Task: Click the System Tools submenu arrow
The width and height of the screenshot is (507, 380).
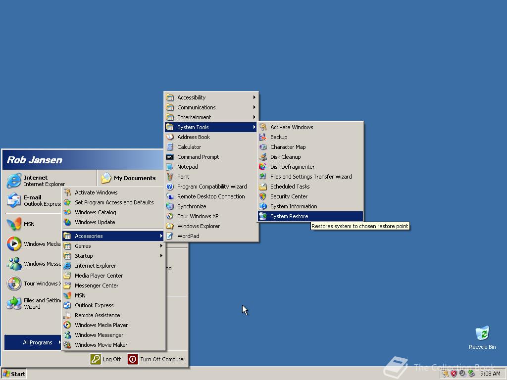Action: pos(254,127)
